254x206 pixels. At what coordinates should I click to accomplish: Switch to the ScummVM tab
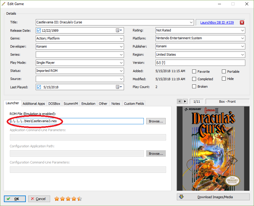71,104
